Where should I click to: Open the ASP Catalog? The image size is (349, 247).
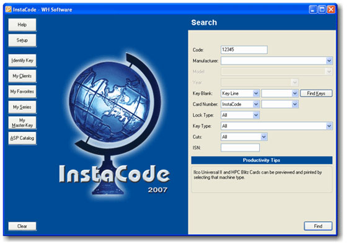pos(22,138)
